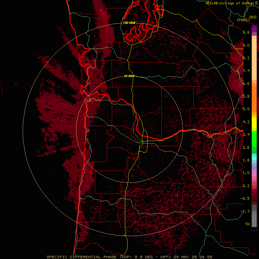Click the 50 NMI range ring label
Screen dimensions: 259x259
[129, 76]
